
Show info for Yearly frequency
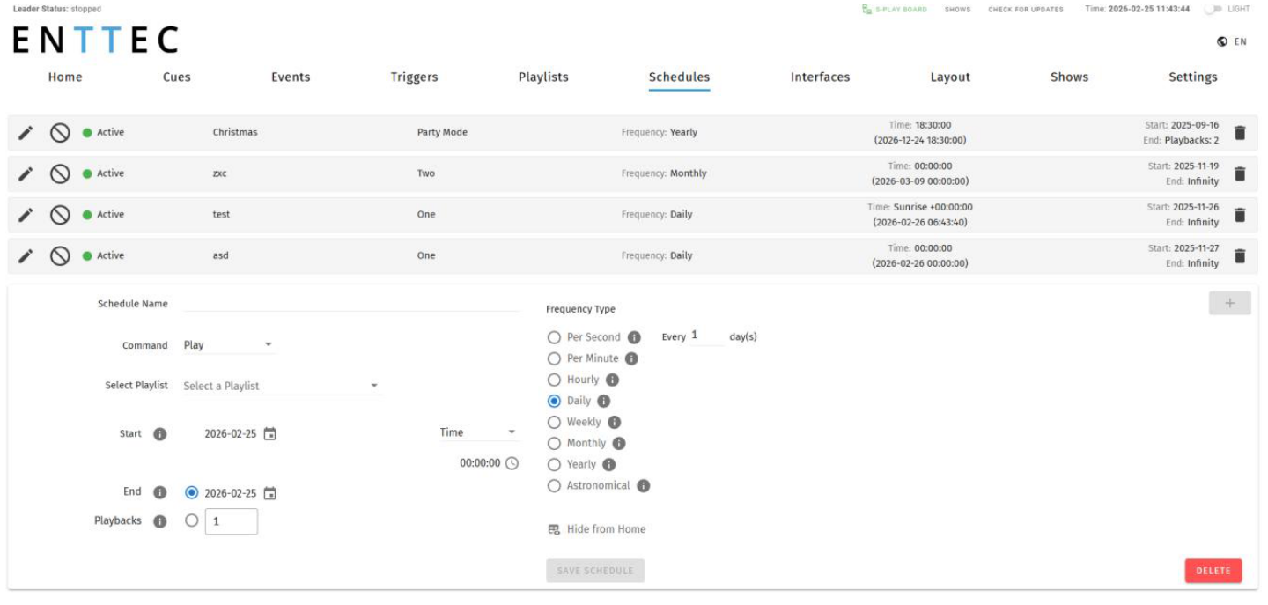tap(608, 464)
